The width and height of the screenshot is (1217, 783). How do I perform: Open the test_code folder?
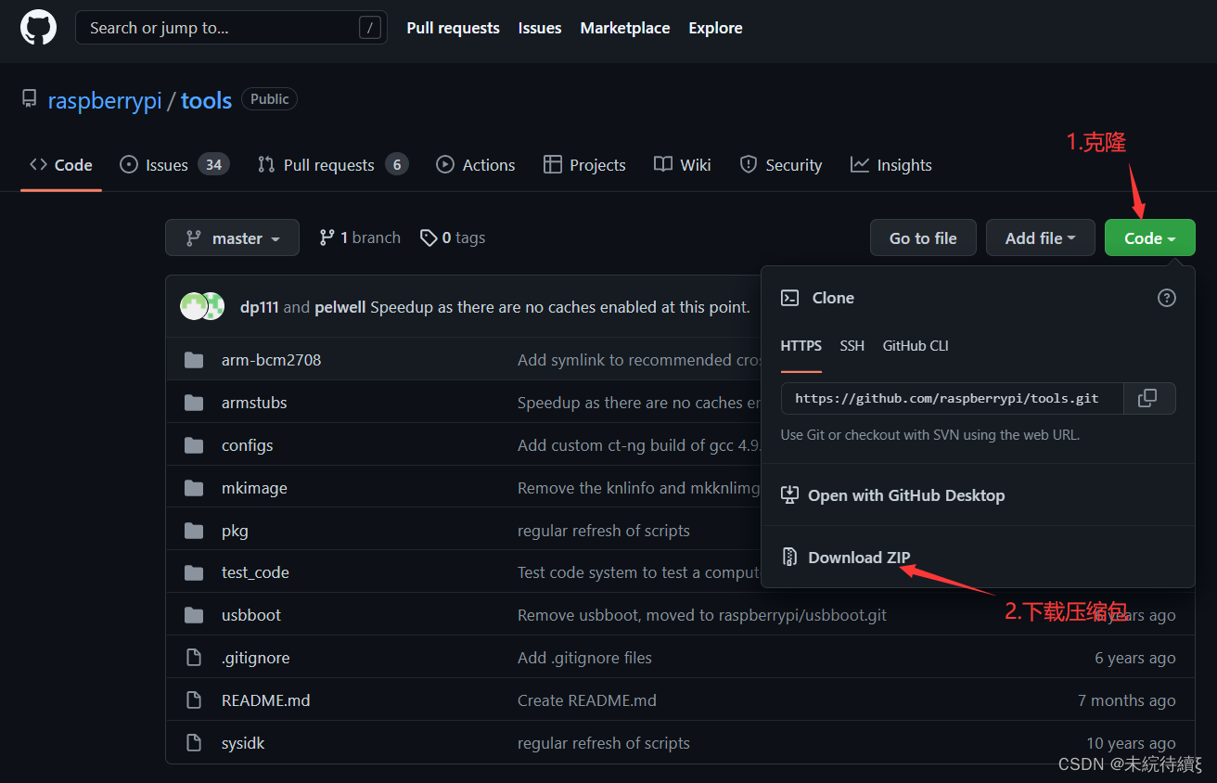pos(255,572)
